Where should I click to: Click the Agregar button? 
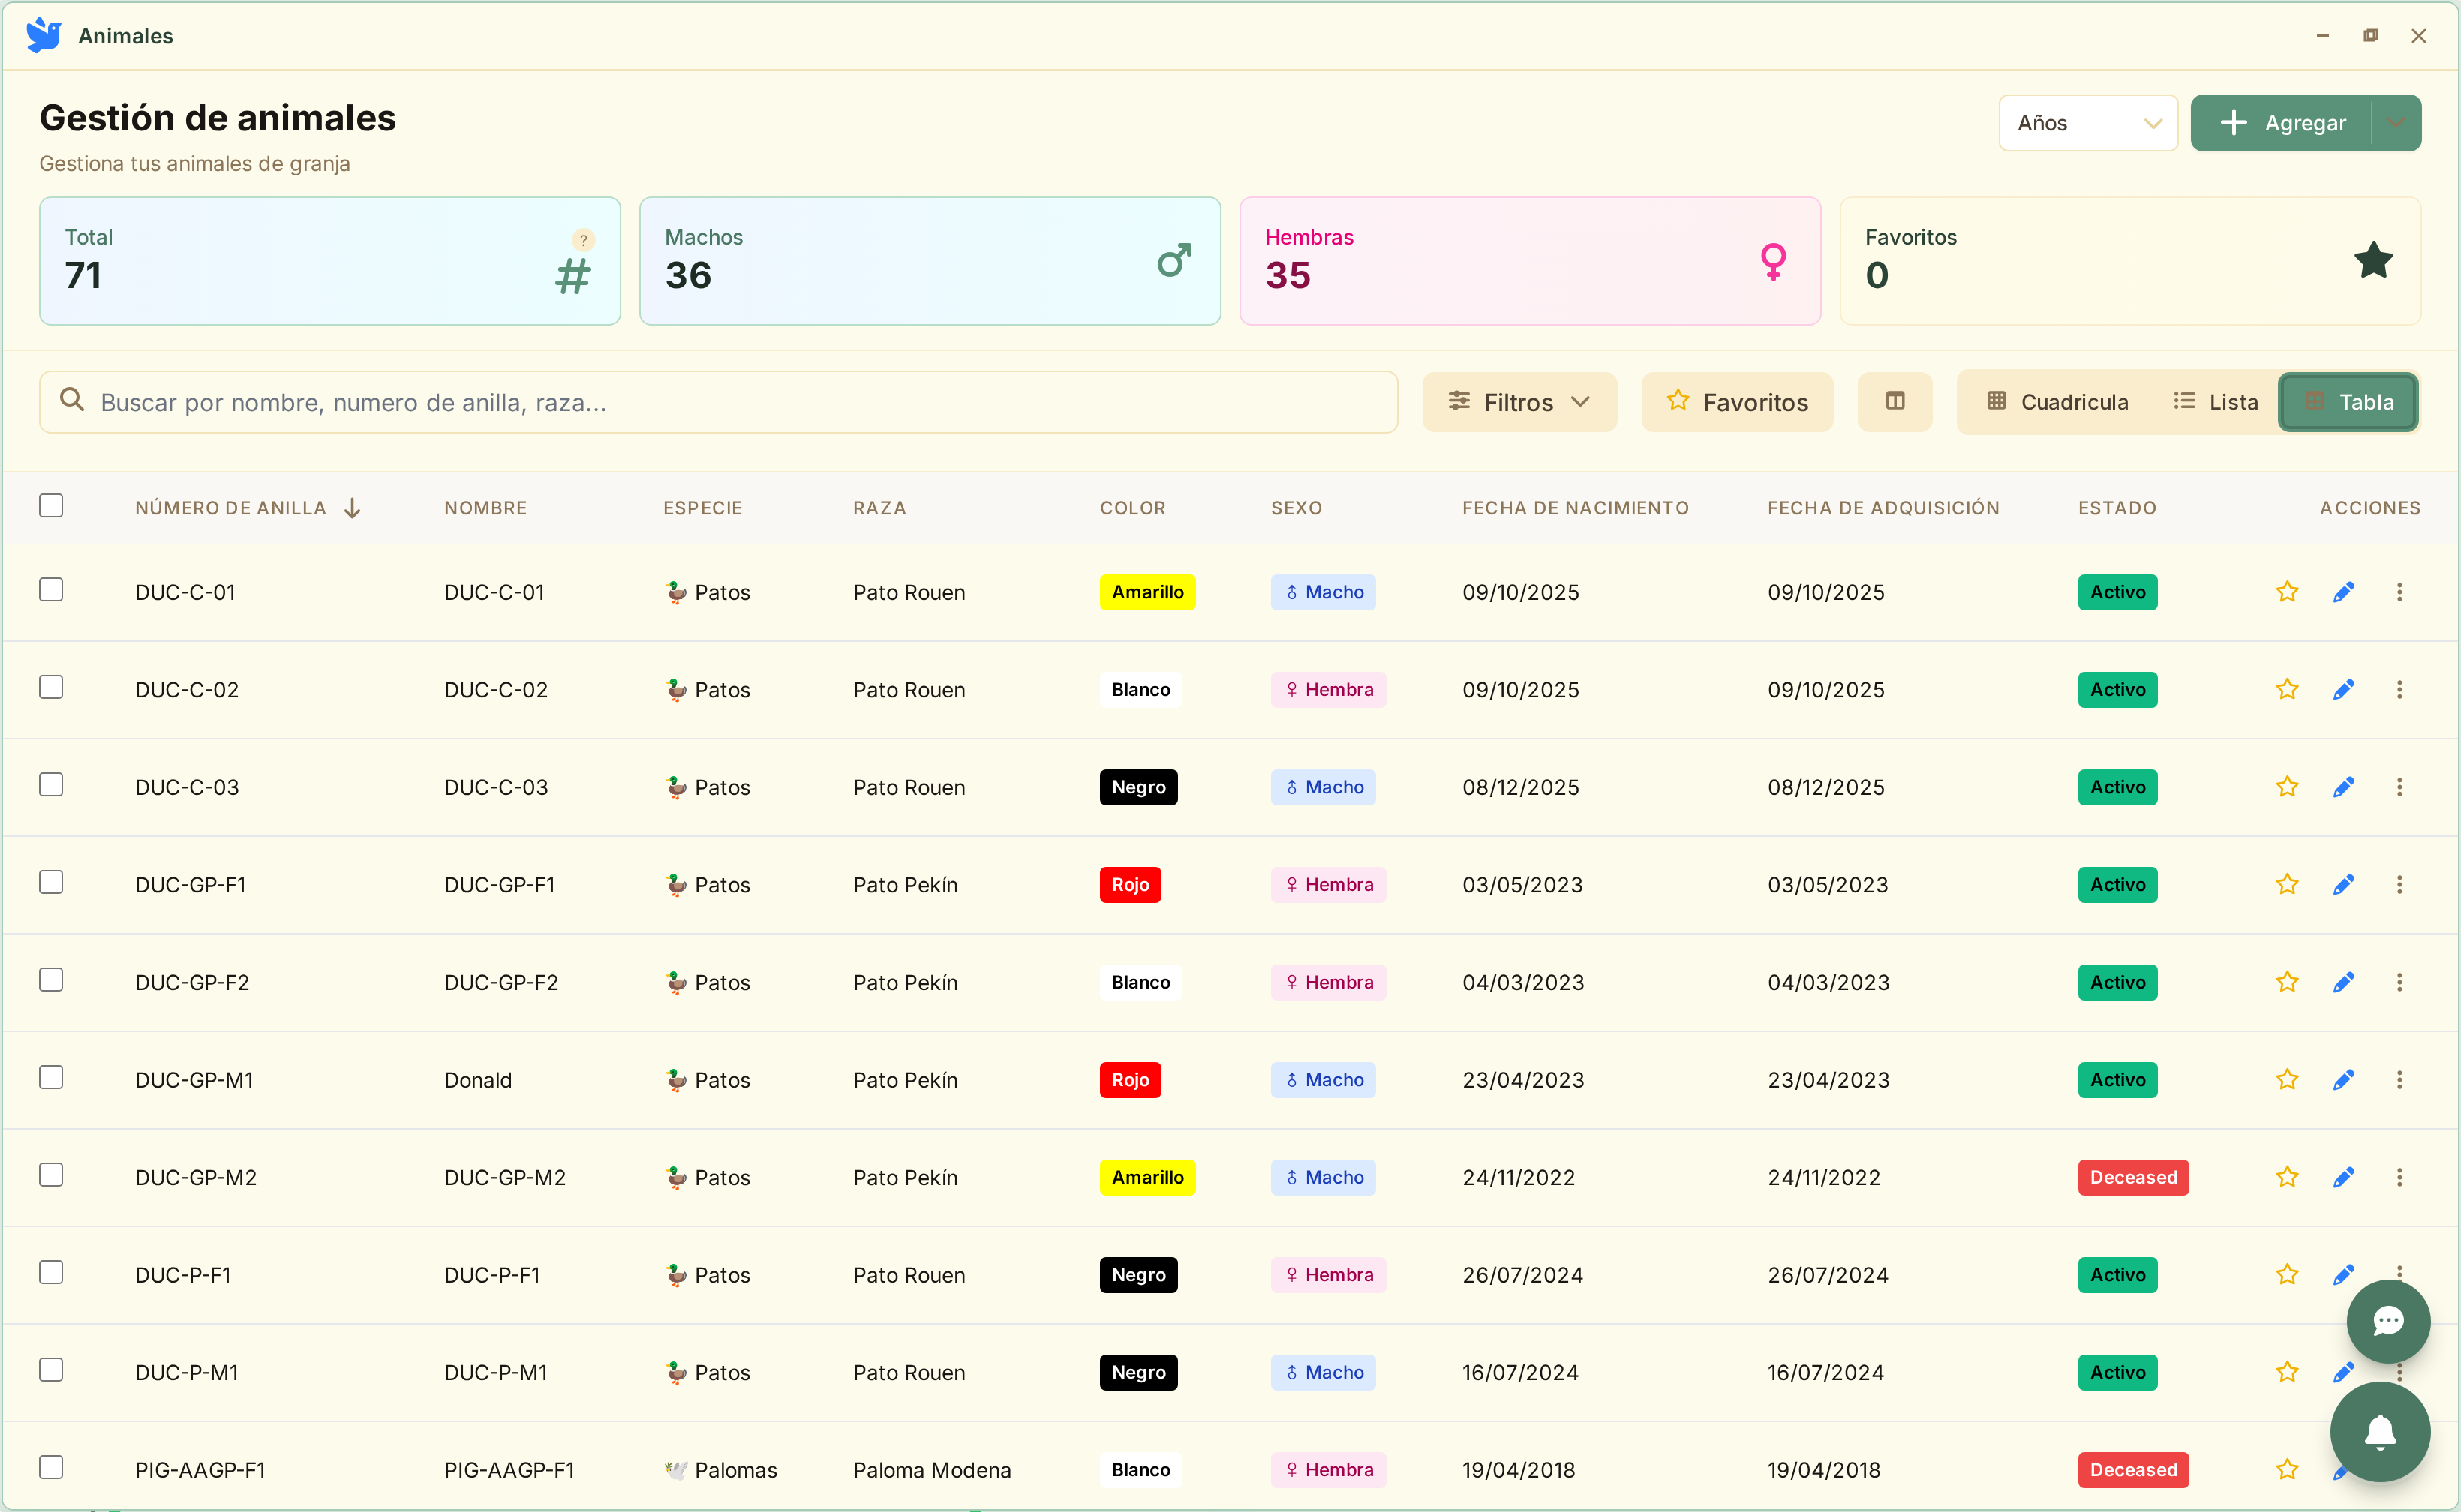pyautogui.click(x=2281, y=123)
